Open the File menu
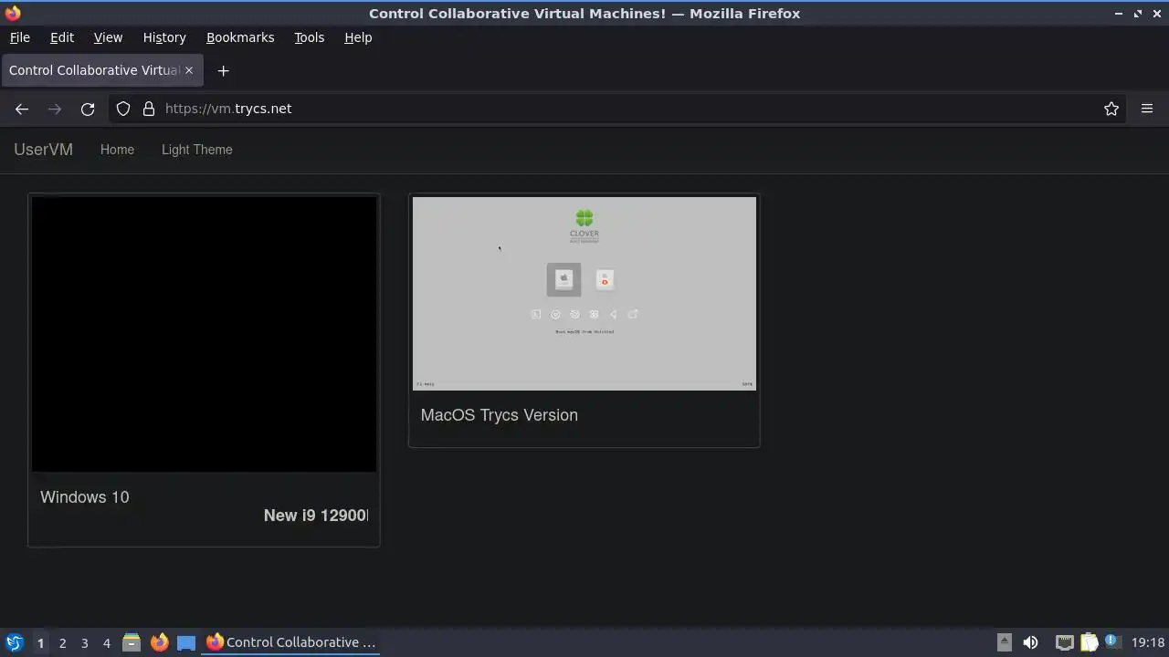Viewport: 1169px width, 657px height. (x=19, y=37)
